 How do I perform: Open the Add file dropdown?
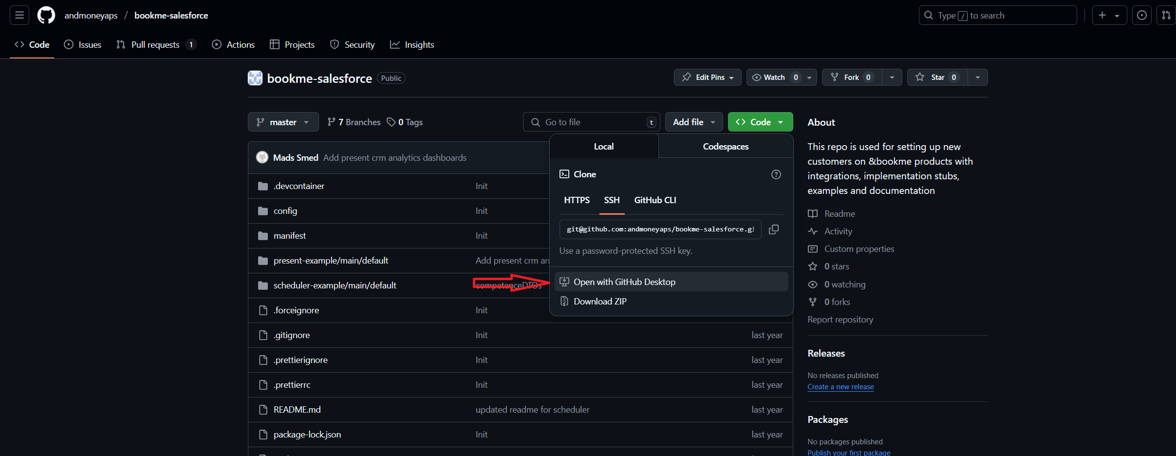(x=694, y=122)
